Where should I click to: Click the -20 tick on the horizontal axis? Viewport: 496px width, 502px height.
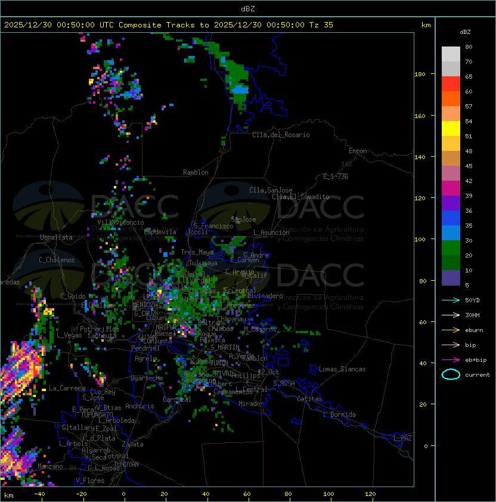pos(81,494)
